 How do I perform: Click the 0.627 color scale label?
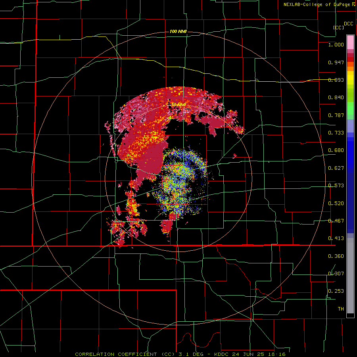point(336,168)
